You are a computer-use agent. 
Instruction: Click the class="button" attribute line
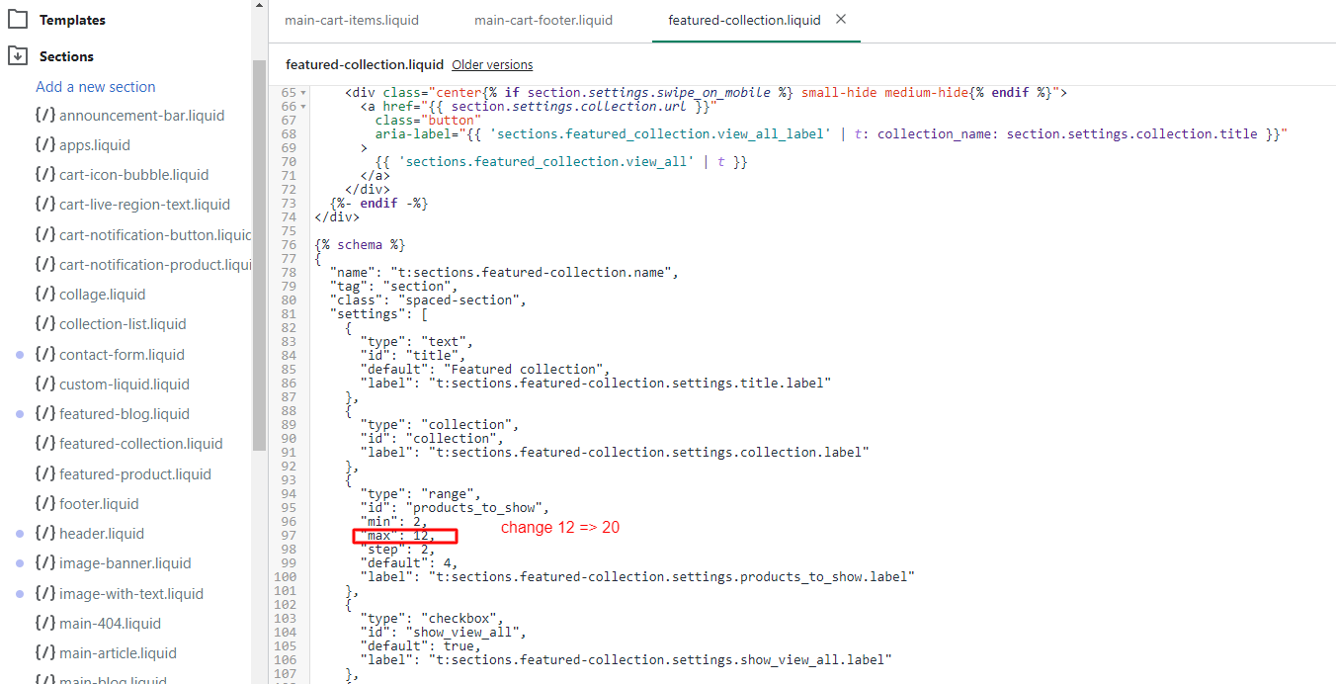(427, 121)
